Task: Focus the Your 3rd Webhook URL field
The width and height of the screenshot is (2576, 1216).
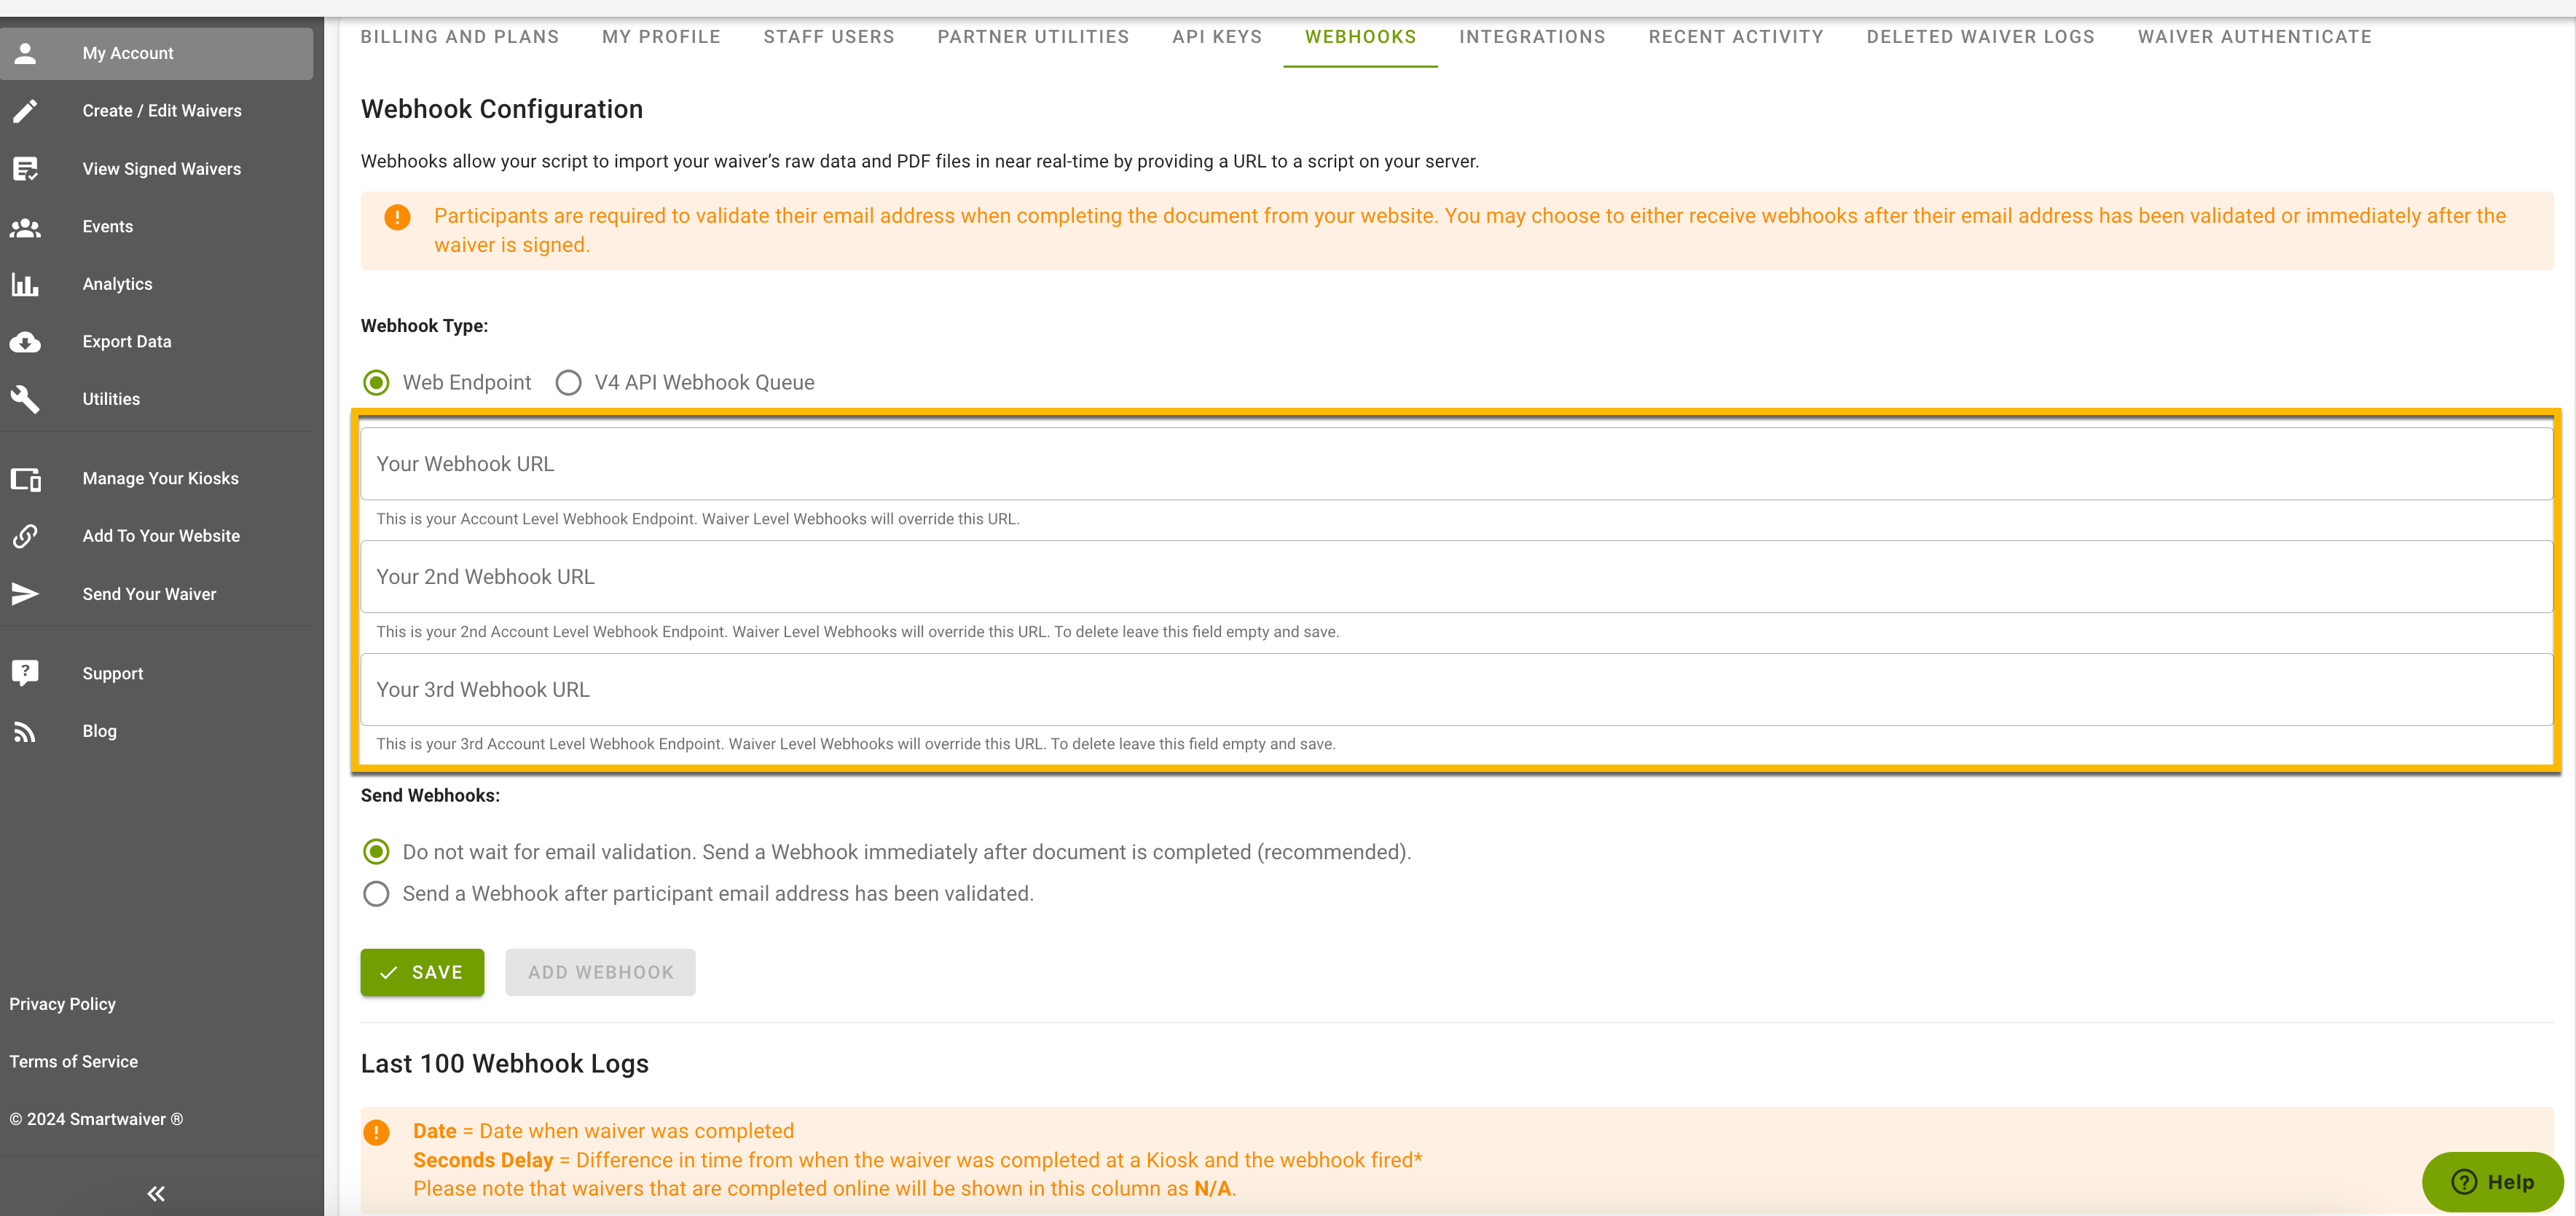Action: click(x=1456, y=690)
